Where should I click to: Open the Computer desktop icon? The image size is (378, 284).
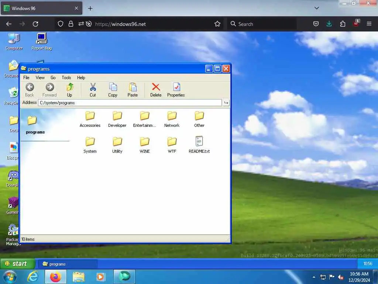14,41
